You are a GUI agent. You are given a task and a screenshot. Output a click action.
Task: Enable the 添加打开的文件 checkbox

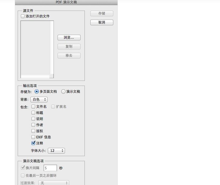pos(23,16)
